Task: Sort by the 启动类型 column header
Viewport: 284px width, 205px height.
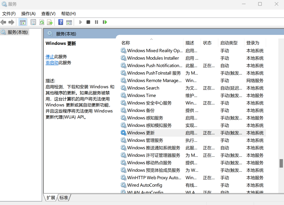Action: click(229, 43)
